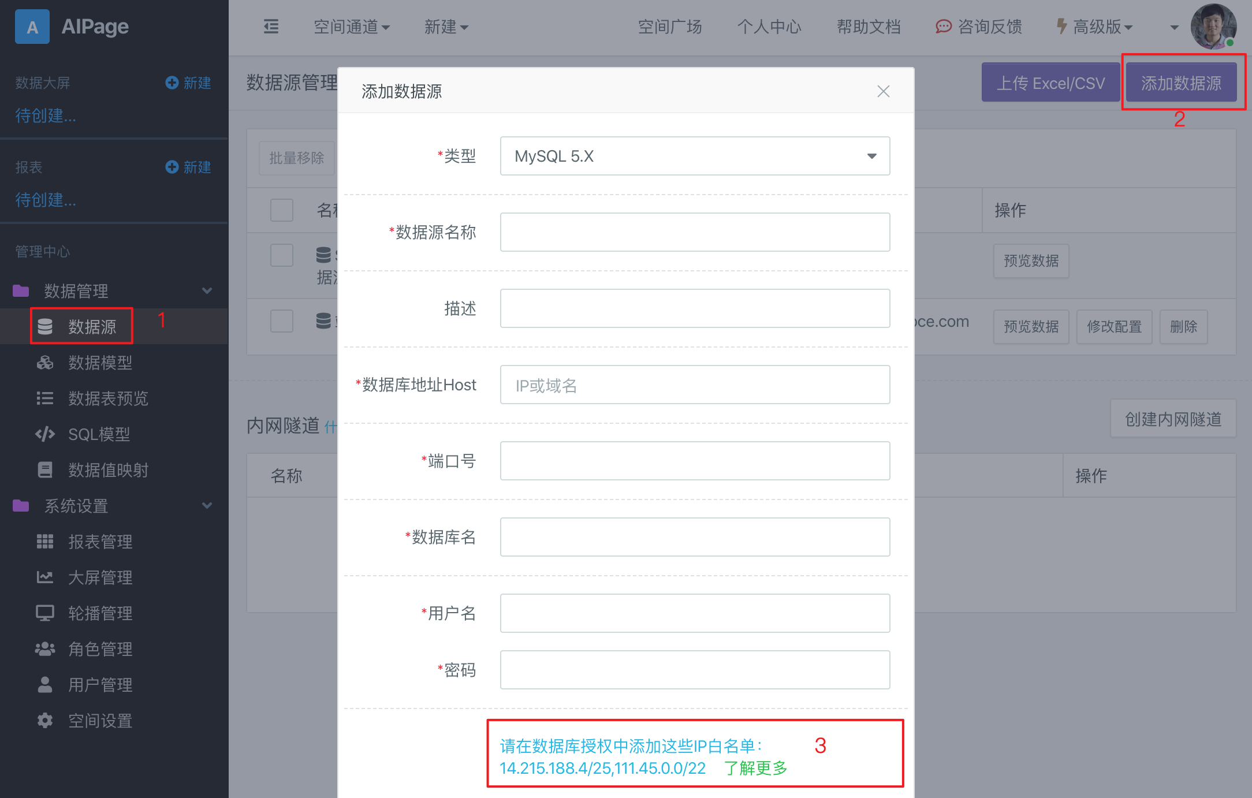Click the 批量移除 button

pos(297,158)
